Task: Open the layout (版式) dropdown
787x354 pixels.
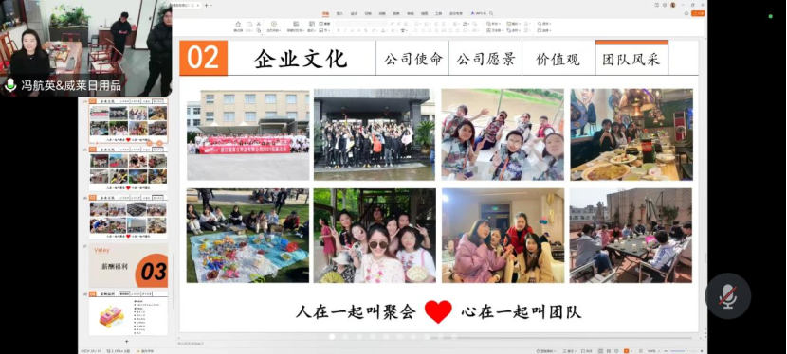Action: tap(312, 30)
